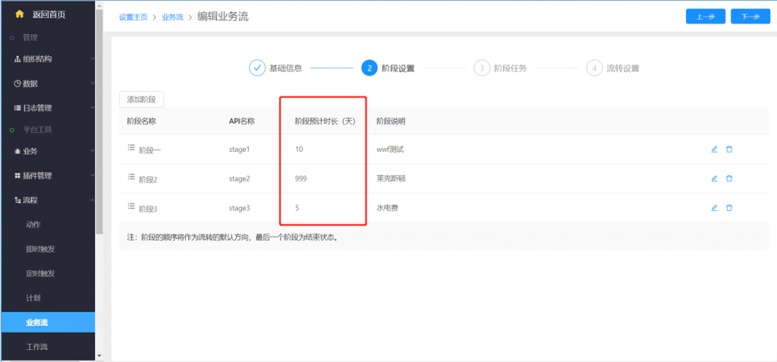Open the 设置主页 breadcrumb link
Image resolution: width=777 pixels, height=362 pixels.
click(x=133, y=17)
